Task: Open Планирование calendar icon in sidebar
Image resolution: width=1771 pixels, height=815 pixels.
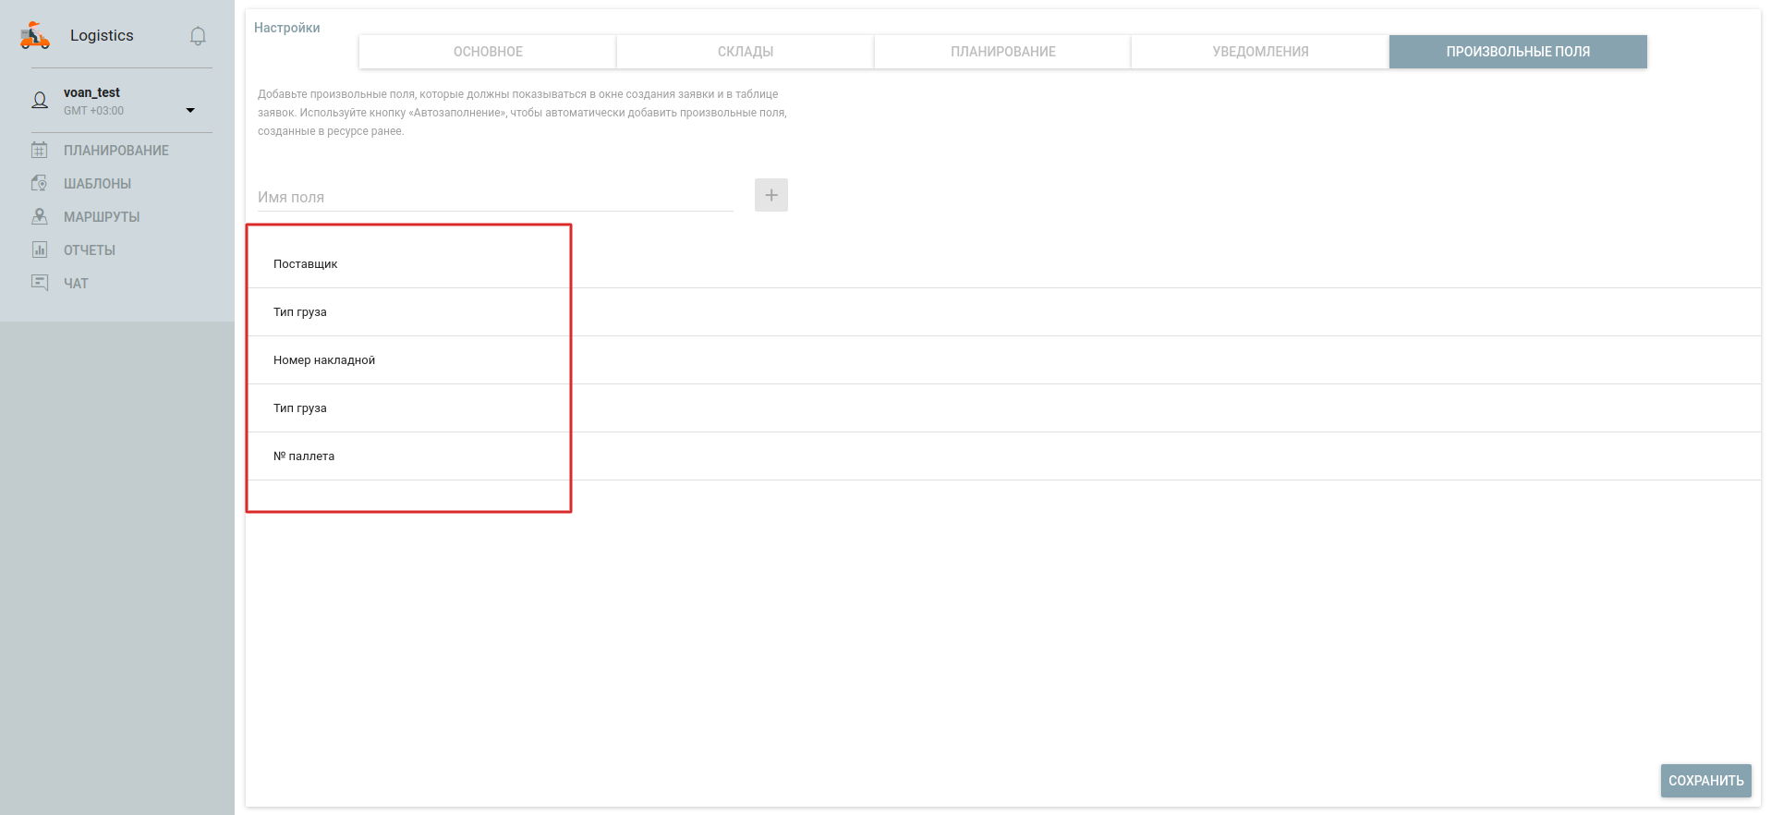Action: tap(40, 150)
